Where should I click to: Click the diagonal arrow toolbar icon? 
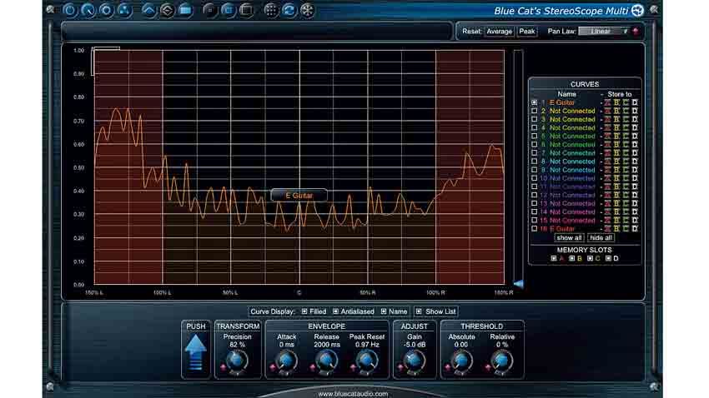pyautogui.click(x=88, y=10)
